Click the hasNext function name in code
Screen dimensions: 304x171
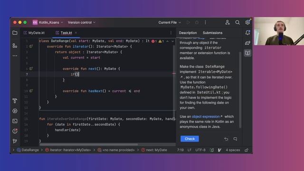(95, 91)
